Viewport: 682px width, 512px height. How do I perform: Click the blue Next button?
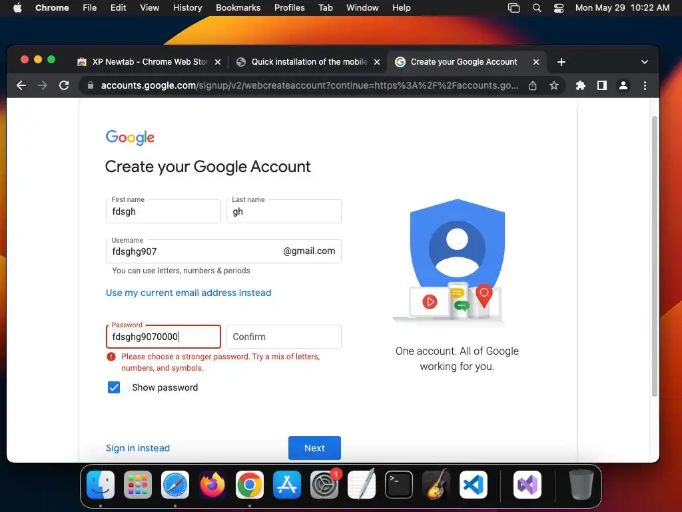point(314,448)
